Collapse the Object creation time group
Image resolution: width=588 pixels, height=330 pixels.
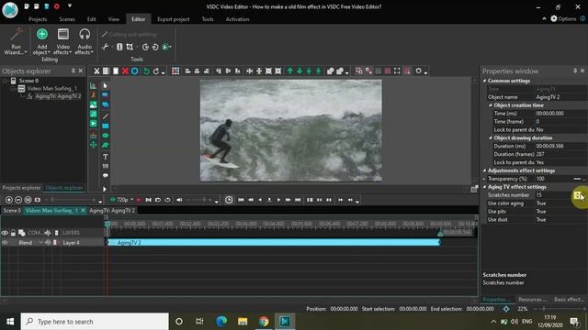pyautogui.click(x=491, y=105)
